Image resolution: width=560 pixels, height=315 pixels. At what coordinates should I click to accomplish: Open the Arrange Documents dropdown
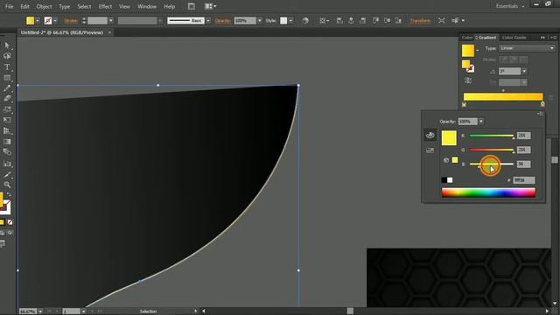point(210,6)
